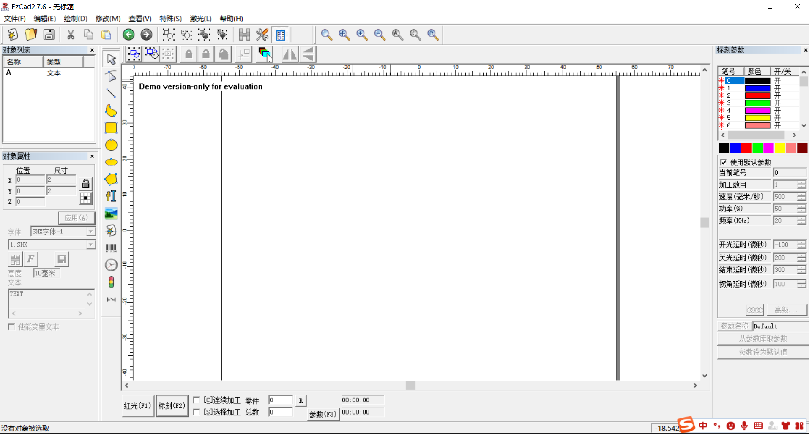Click the system parameters wrench icon
Viewport: 809px width, 434px height.
262,35
